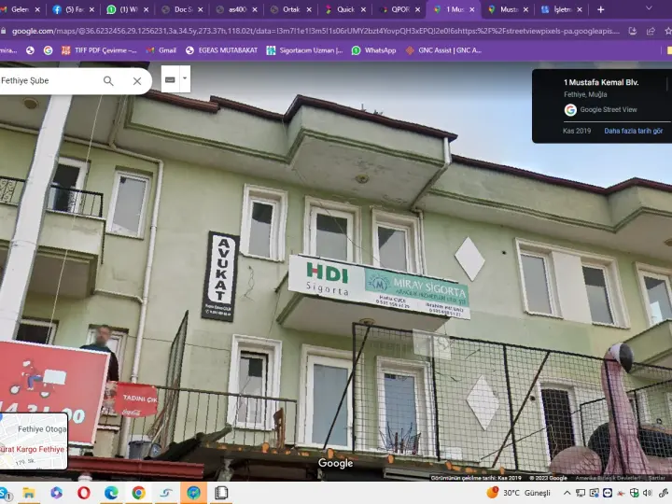672x504 pixels.
Task: Open the EGEAS MUTABAKAT bookmark
Action: coord(221,50)
